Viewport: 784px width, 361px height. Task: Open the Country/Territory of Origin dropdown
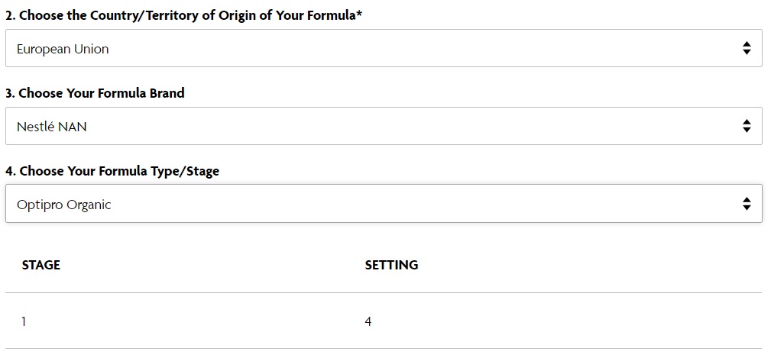coord(384,48)
